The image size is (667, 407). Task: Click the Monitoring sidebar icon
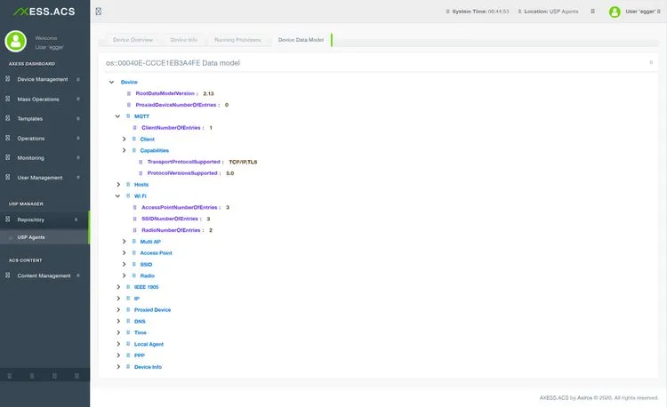(7, 158)
